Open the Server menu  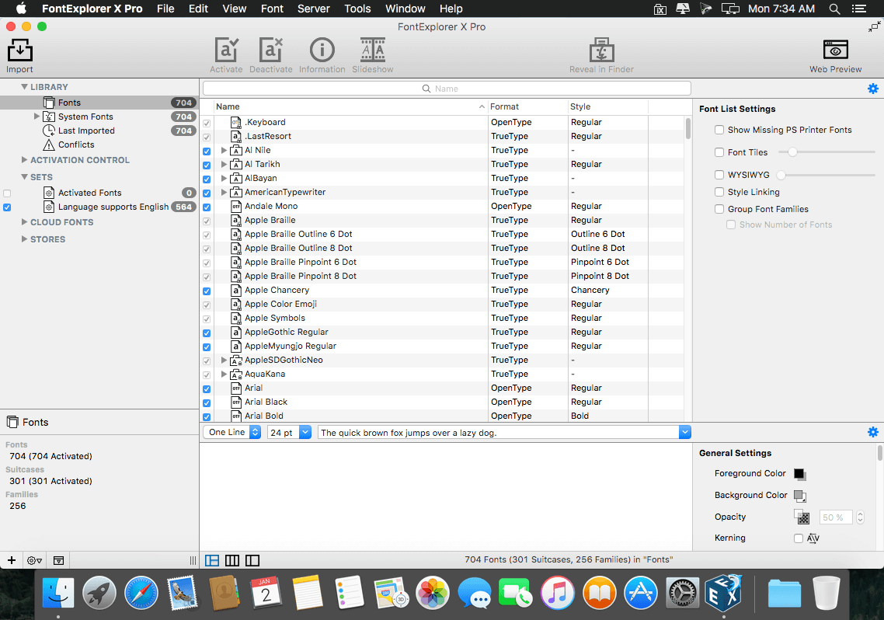tap(314, 9)
